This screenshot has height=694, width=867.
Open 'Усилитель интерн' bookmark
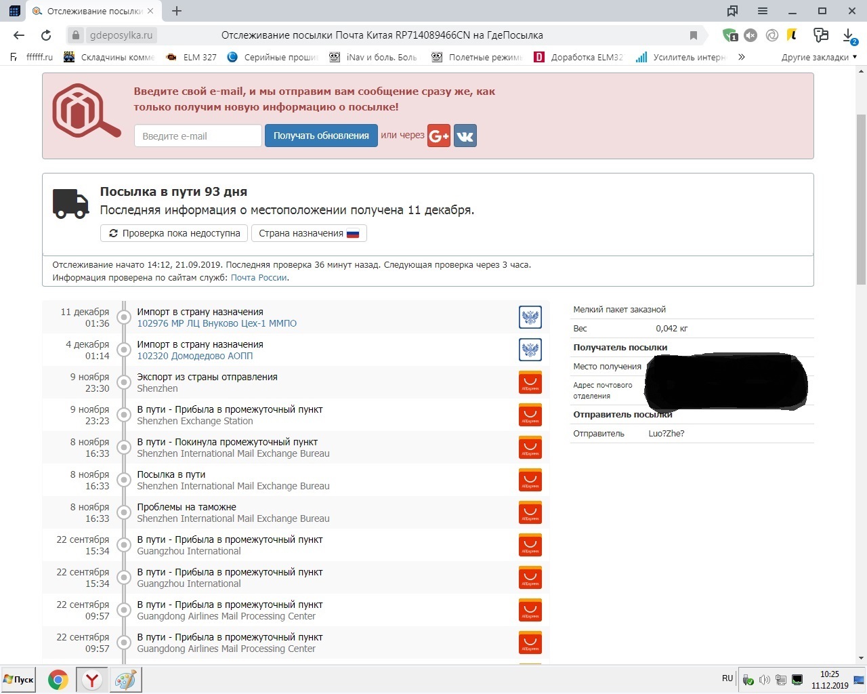tap(681, 58)
